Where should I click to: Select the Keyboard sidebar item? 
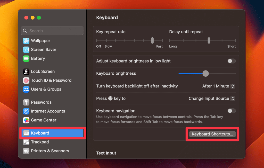pyautogui.click(x=40, y=133)
